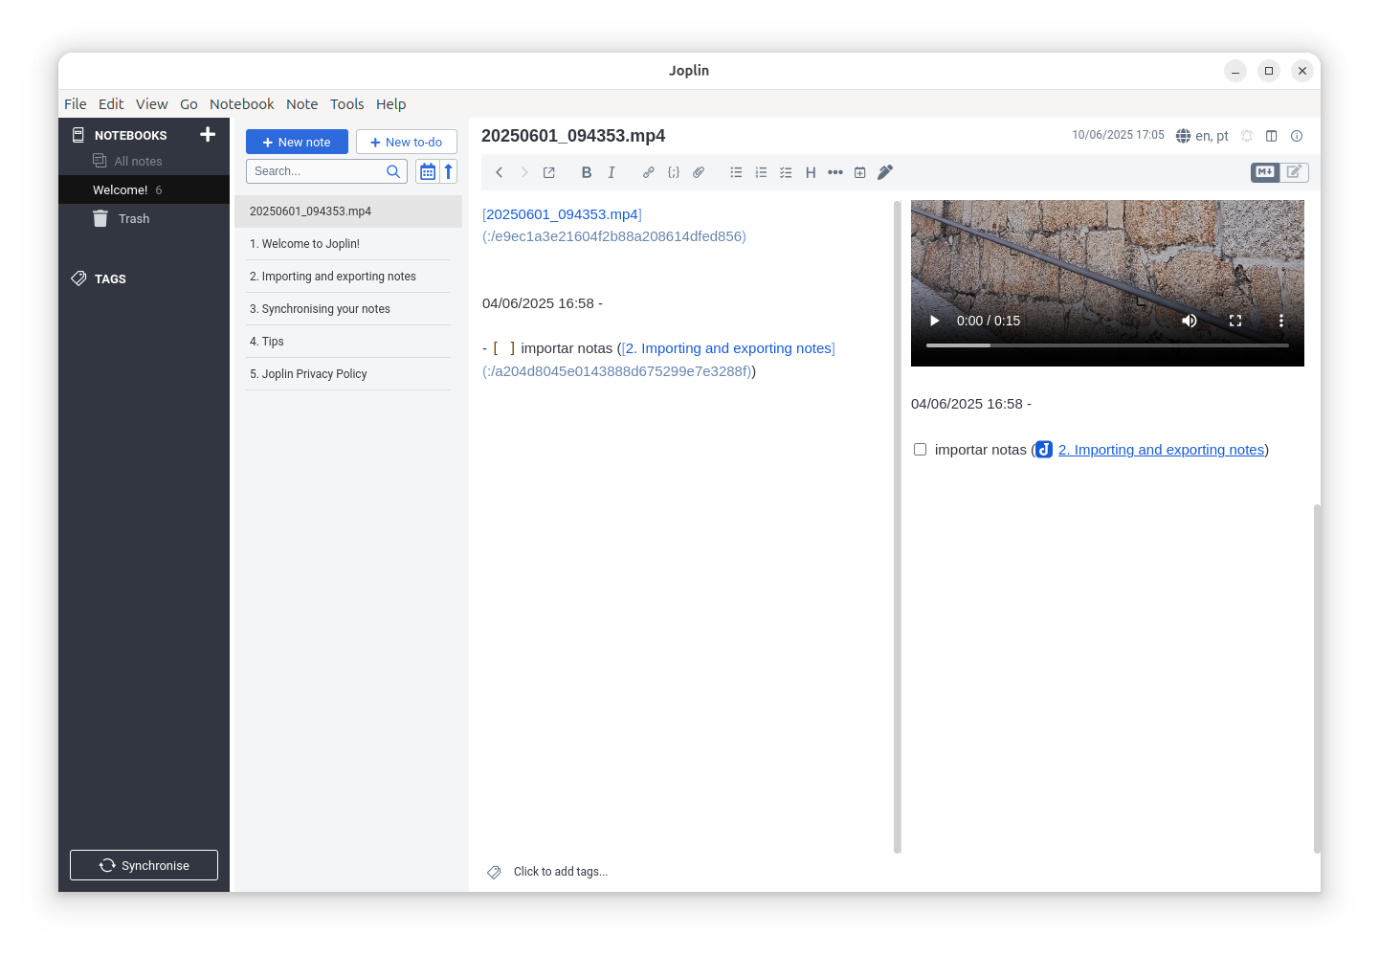Expand the toolbar's three-dot overflow menu
The image size is (1379, 956).
tap(835, 172)
